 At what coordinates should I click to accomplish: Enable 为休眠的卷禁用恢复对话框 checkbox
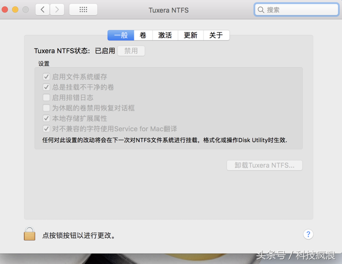coord(46,108)
